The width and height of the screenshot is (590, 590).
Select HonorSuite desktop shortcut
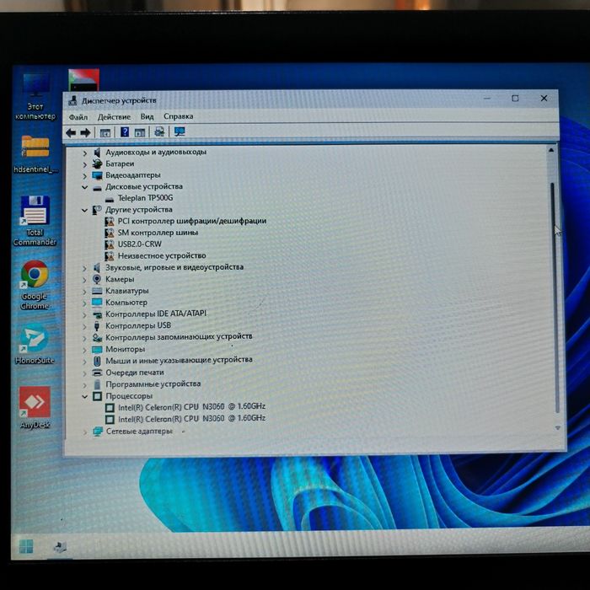[35, 344]
